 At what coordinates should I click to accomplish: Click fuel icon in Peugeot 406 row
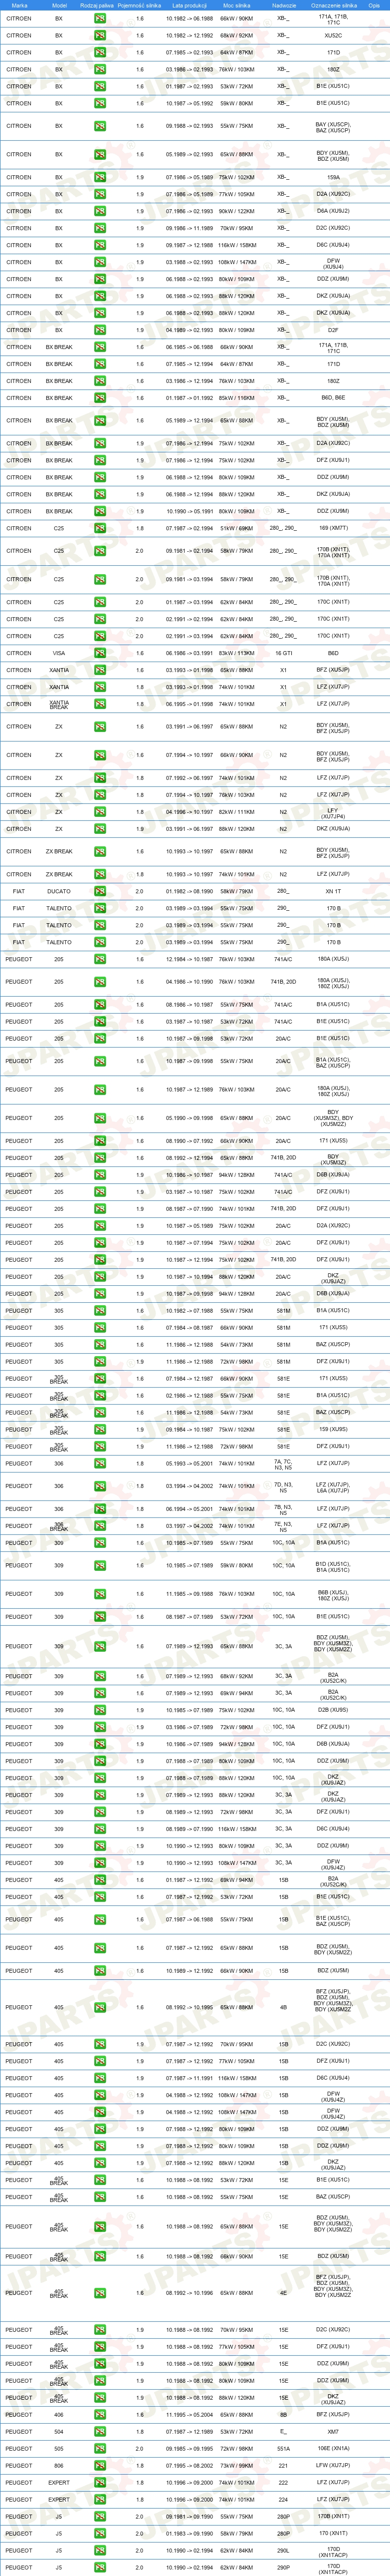(100, 2414)
